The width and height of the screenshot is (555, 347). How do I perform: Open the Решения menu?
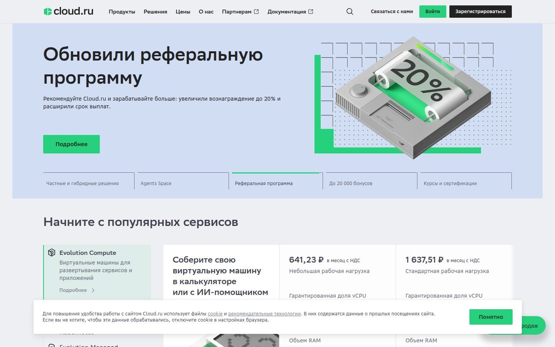click(155, 12)
